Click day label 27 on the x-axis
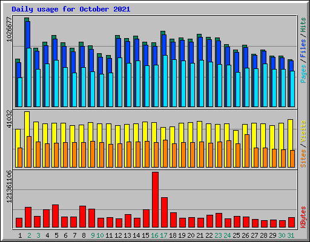Viewport: 310px width, 242px height. (254, 235)
